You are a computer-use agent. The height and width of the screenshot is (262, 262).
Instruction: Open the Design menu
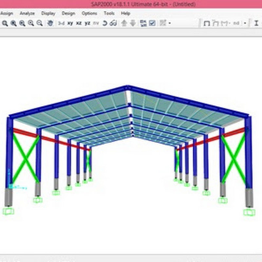pos(68,13)
